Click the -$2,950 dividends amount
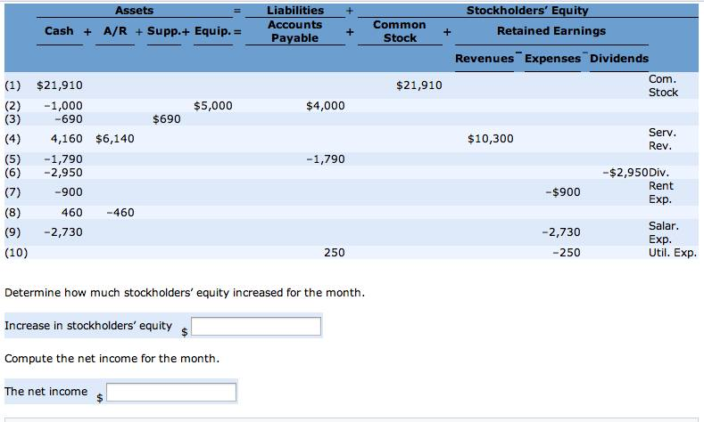 [625, 173]
